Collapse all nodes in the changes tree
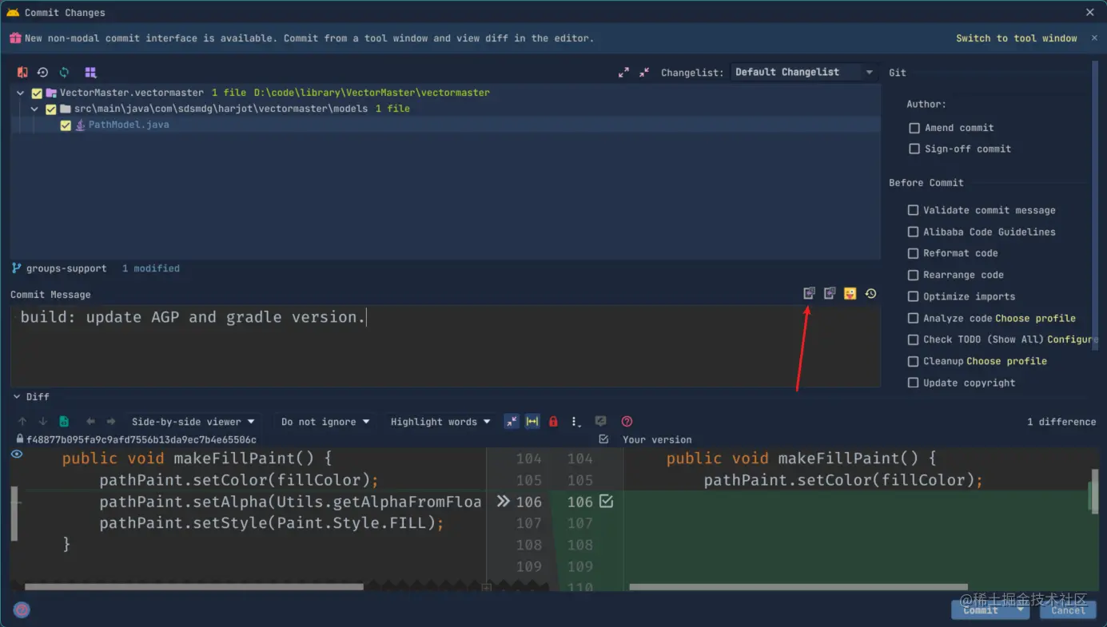Image resolution: width=1107 pixels, height=627 pixels. [644, 72]
